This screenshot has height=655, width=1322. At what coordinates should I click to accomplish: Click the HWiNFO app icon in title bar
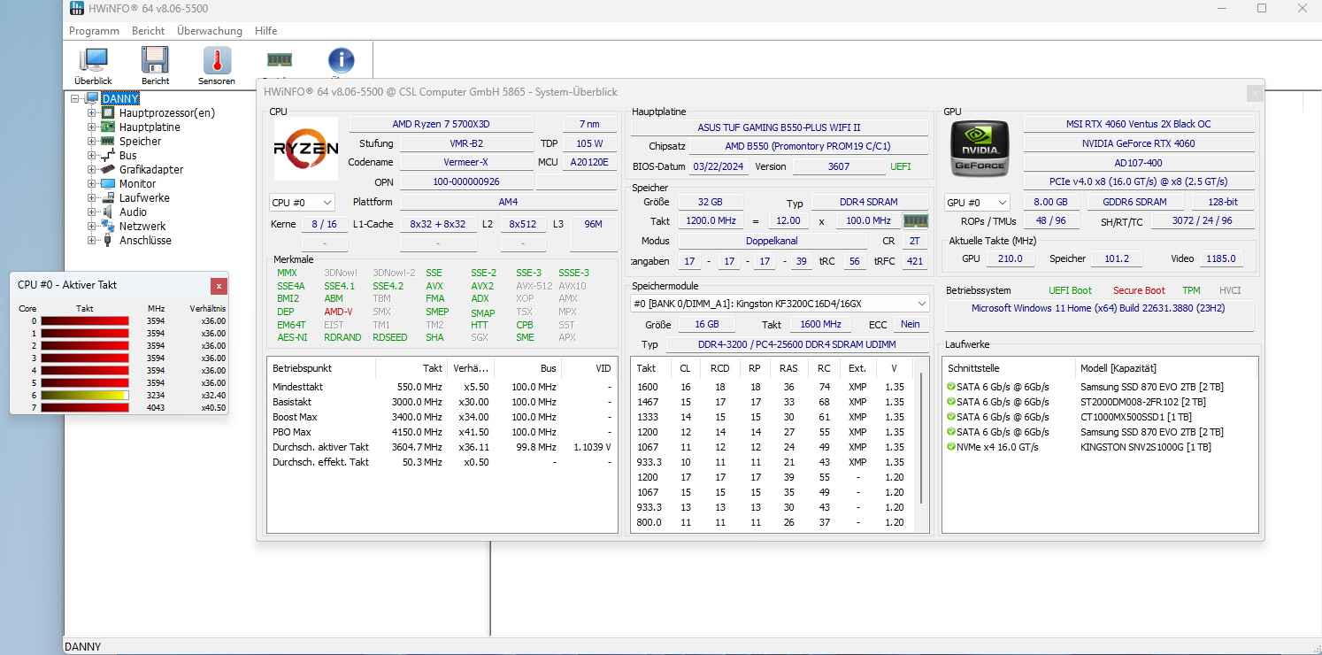pos(77,8)
